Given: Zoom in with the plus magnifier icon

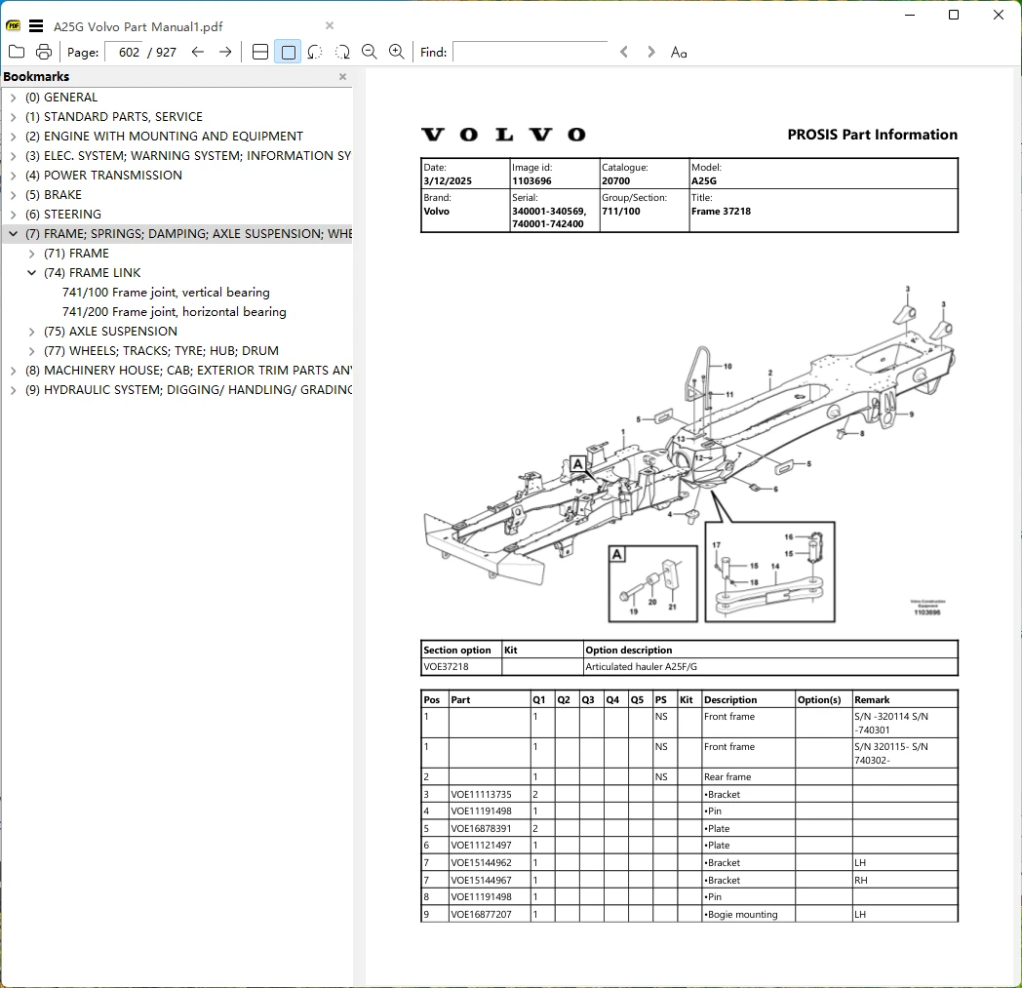Looking at the screenshot, I should (x=396, y=52).
